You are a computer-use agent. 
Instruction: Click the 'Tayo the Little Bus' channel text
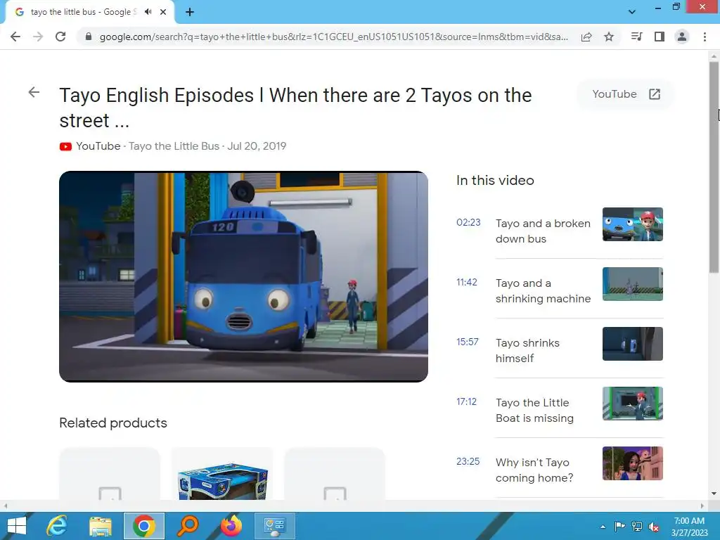pos(174,146)
